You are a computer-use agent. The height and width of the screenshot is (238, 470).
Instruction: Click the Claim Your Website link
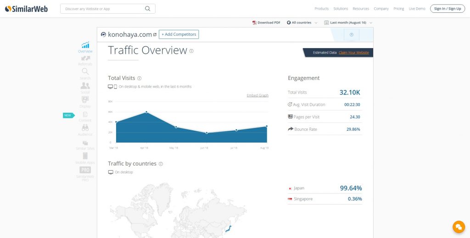pyautogui.click(x=354, y=52)
